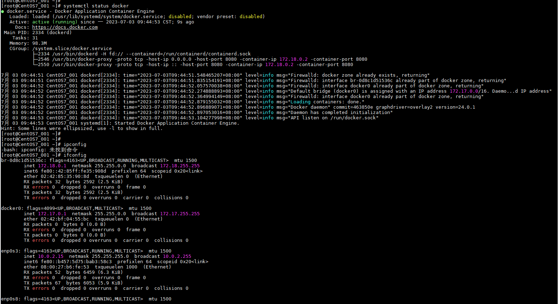Click the inet address 172.18.0.1
Image resolution: width=558 pixels, height=304 pixels.
pos(52,166)
